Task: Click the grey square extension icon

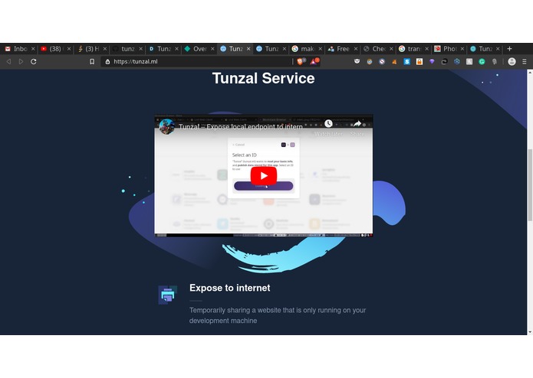Action: (469, 61)
